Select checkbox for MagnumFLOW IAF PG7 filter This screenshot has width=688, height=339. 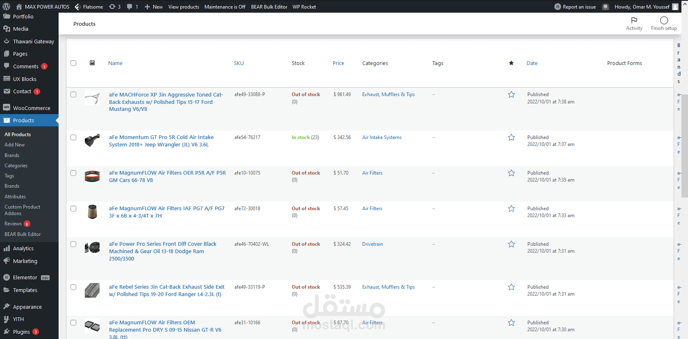pos(73,209)
